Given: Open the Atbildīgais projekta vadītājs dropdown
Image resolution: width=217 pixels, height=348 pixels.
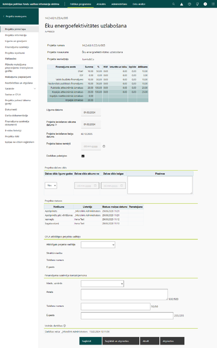Looking at the screenshot, I should (98, 245).
